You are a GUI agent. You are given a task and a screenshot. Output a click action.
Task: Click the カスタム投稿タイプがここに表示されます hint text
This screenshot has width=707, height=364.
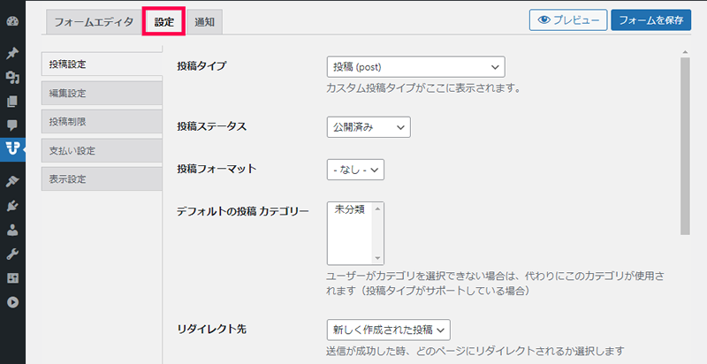click(x=423, y=88)
